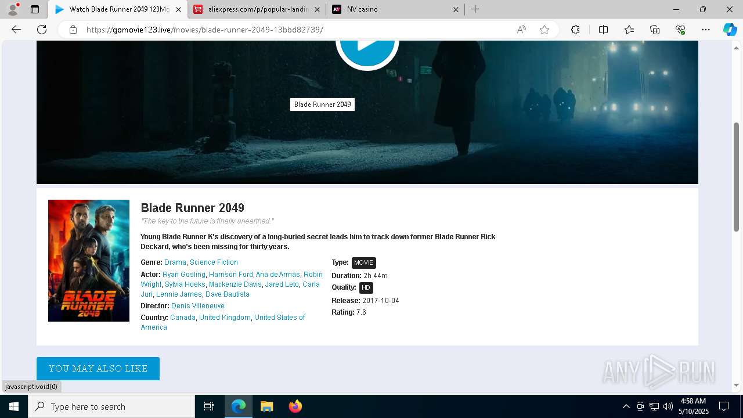
Task: Open browser Extensions menu
Action: 575,30
